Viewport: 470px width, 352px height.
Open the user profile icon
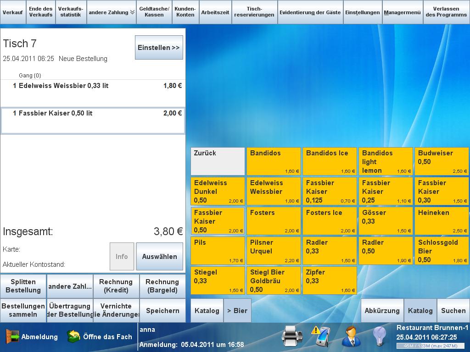point(351,336)
